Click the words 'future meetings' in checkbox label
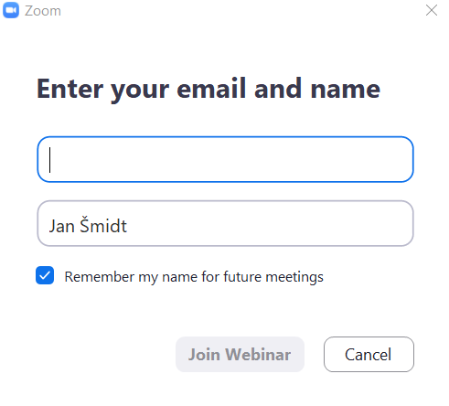The height and width of the screenshot is (406, 449). [273, 277]
